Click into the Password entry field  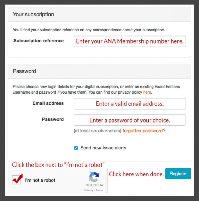pos(130,120)
